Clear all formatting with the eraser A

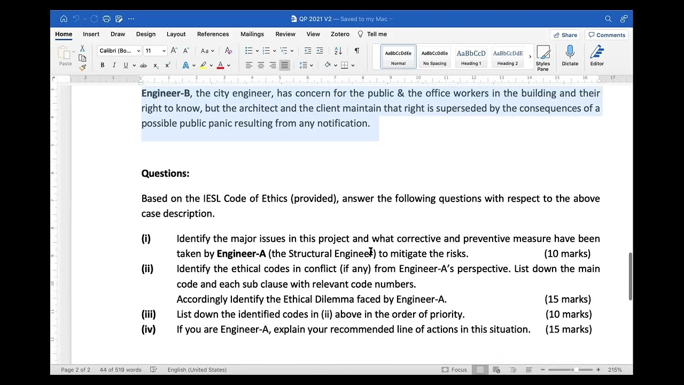point(228,50)
